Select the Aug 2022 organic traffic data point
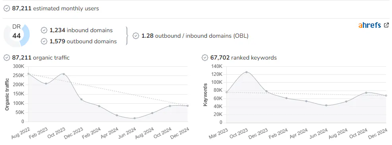Screen dimensions: 392x145 (x=29, y=74)
